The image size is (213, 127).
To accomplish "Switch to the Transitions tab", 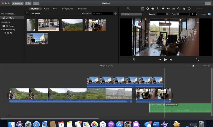I will (83, 9).
